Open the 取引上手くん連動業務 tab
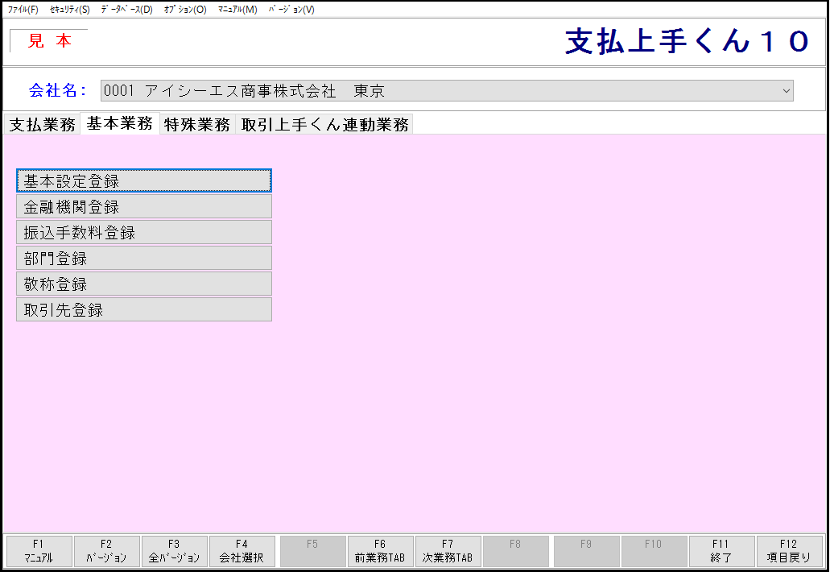 324,124
